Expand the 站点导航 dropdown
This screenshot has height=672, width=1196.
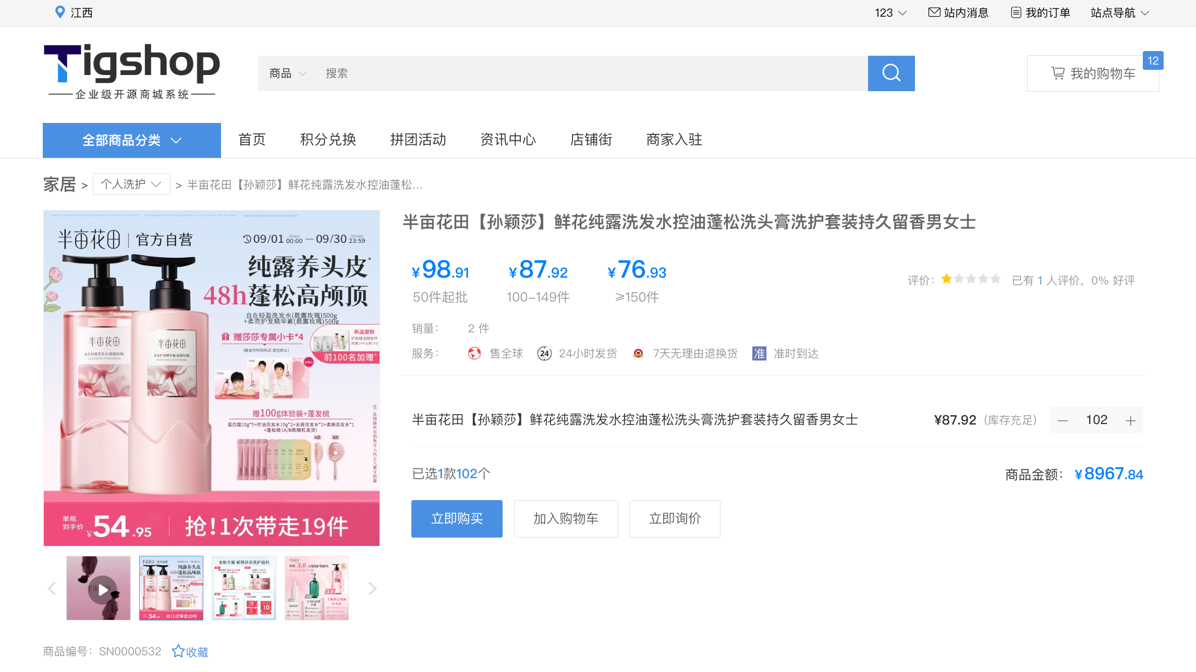[1120, 13]
